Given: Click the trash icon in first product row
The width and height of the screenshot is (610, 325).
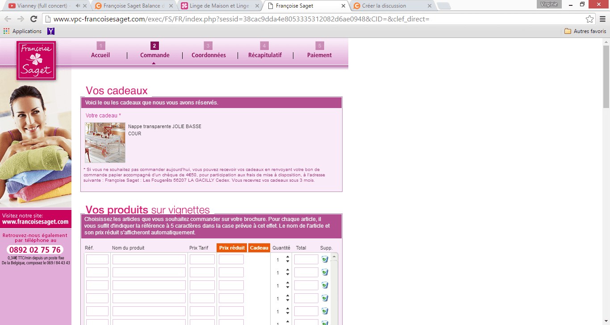Looking at the screenshot, I should (x=325, y=259).
